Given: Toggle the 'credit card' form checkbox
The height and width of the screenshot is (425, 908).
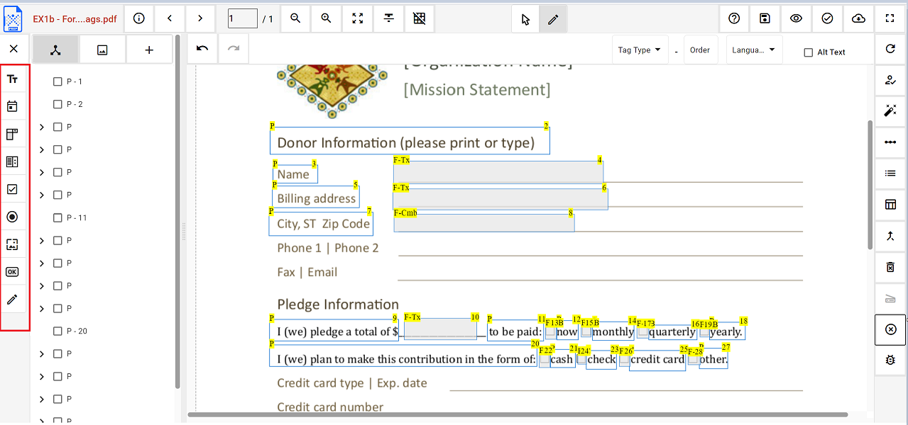Looking at the screenshot, I should coord(624,360).
